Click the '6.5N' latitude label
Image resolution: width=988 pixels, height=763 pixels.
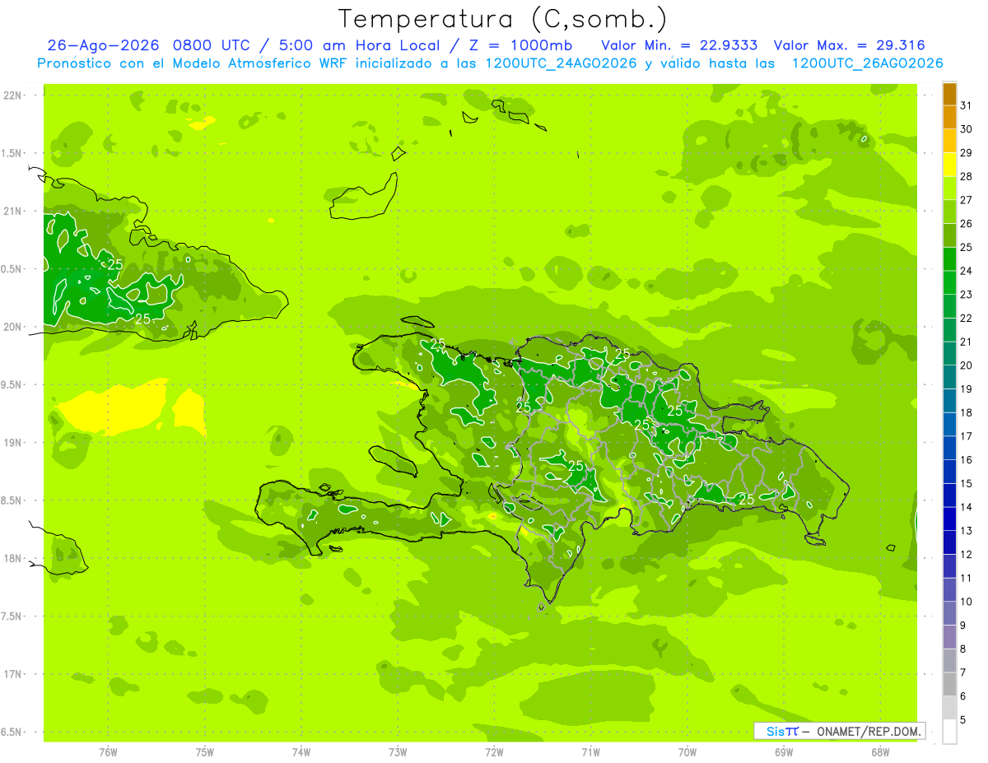(x=12, y=732)
